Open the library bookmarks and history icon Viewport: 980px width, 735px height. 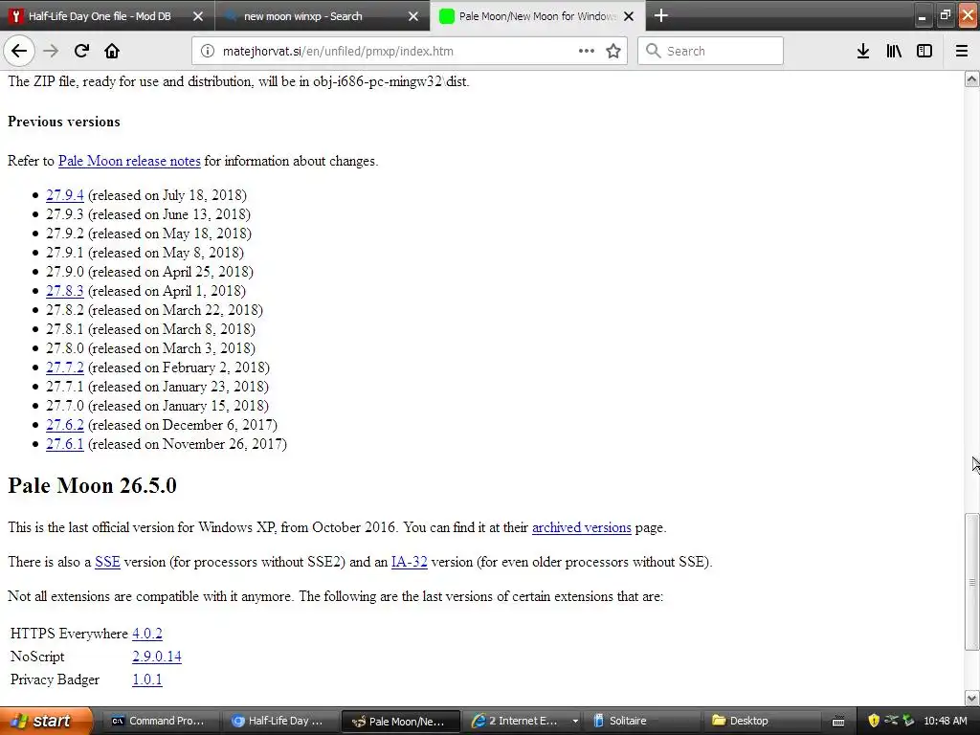coord(894,51)
